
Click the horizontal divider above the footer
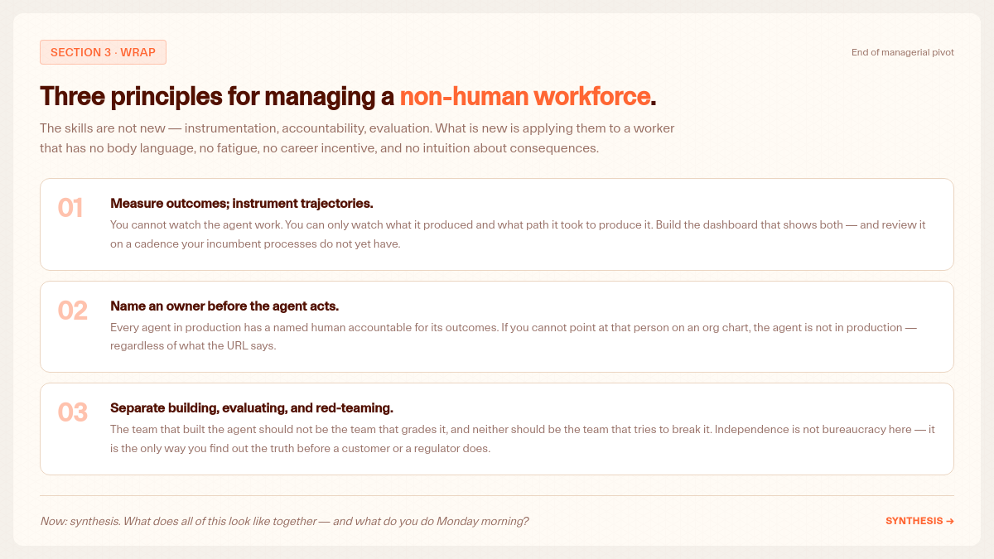pos(497,495)
